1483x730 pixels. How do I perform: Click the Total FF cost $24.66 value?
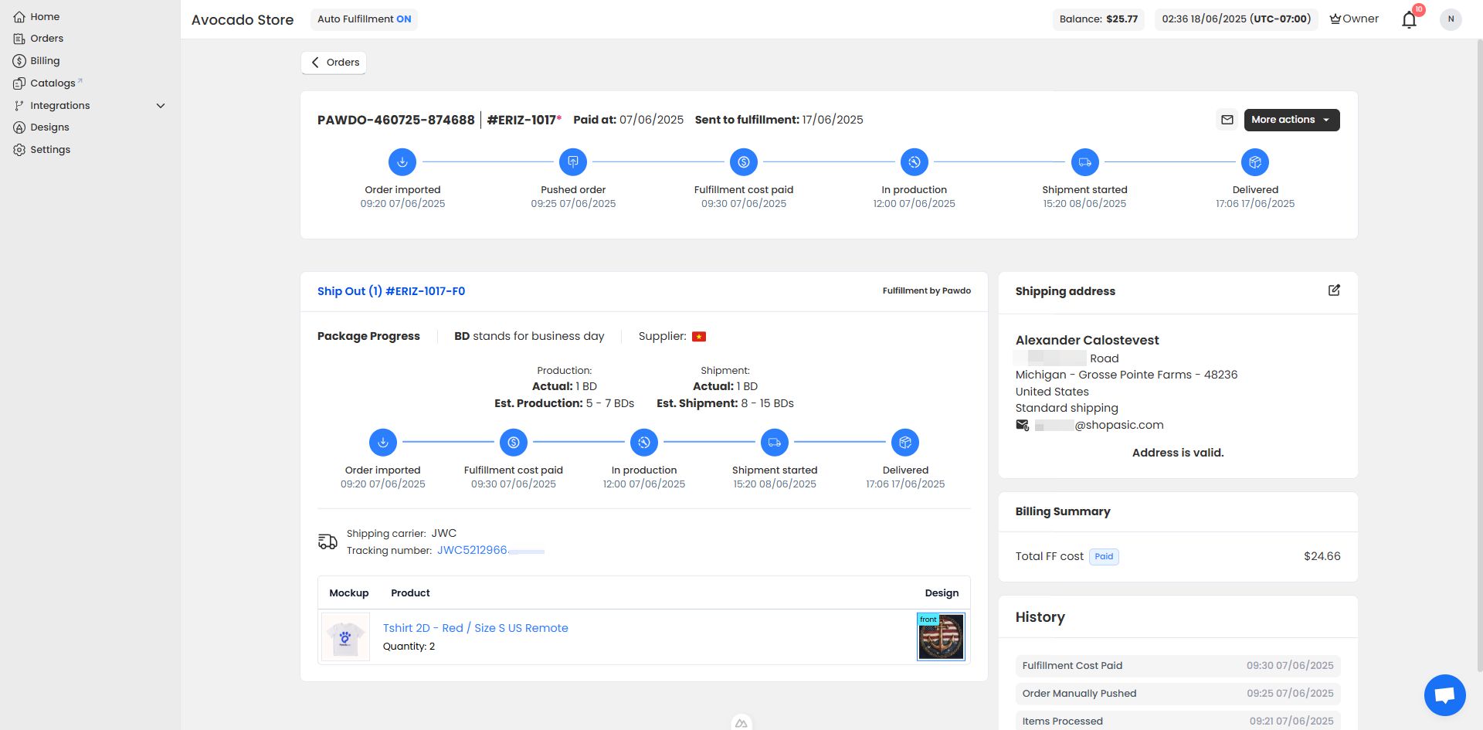click(1322, 556)
